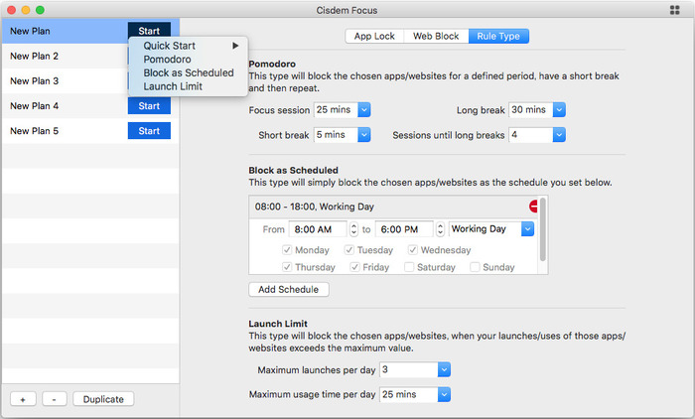Open Maximum usage time per day dropdown
The height and width of the screenshot is (419, 695).
[444, 394]
